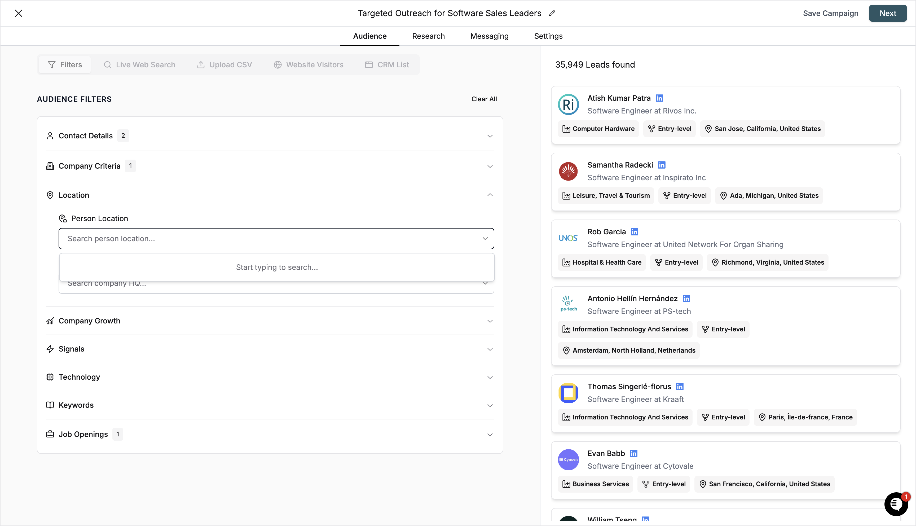Click the Person Location pin icon
Screen dimensions: 916x526
63,218
